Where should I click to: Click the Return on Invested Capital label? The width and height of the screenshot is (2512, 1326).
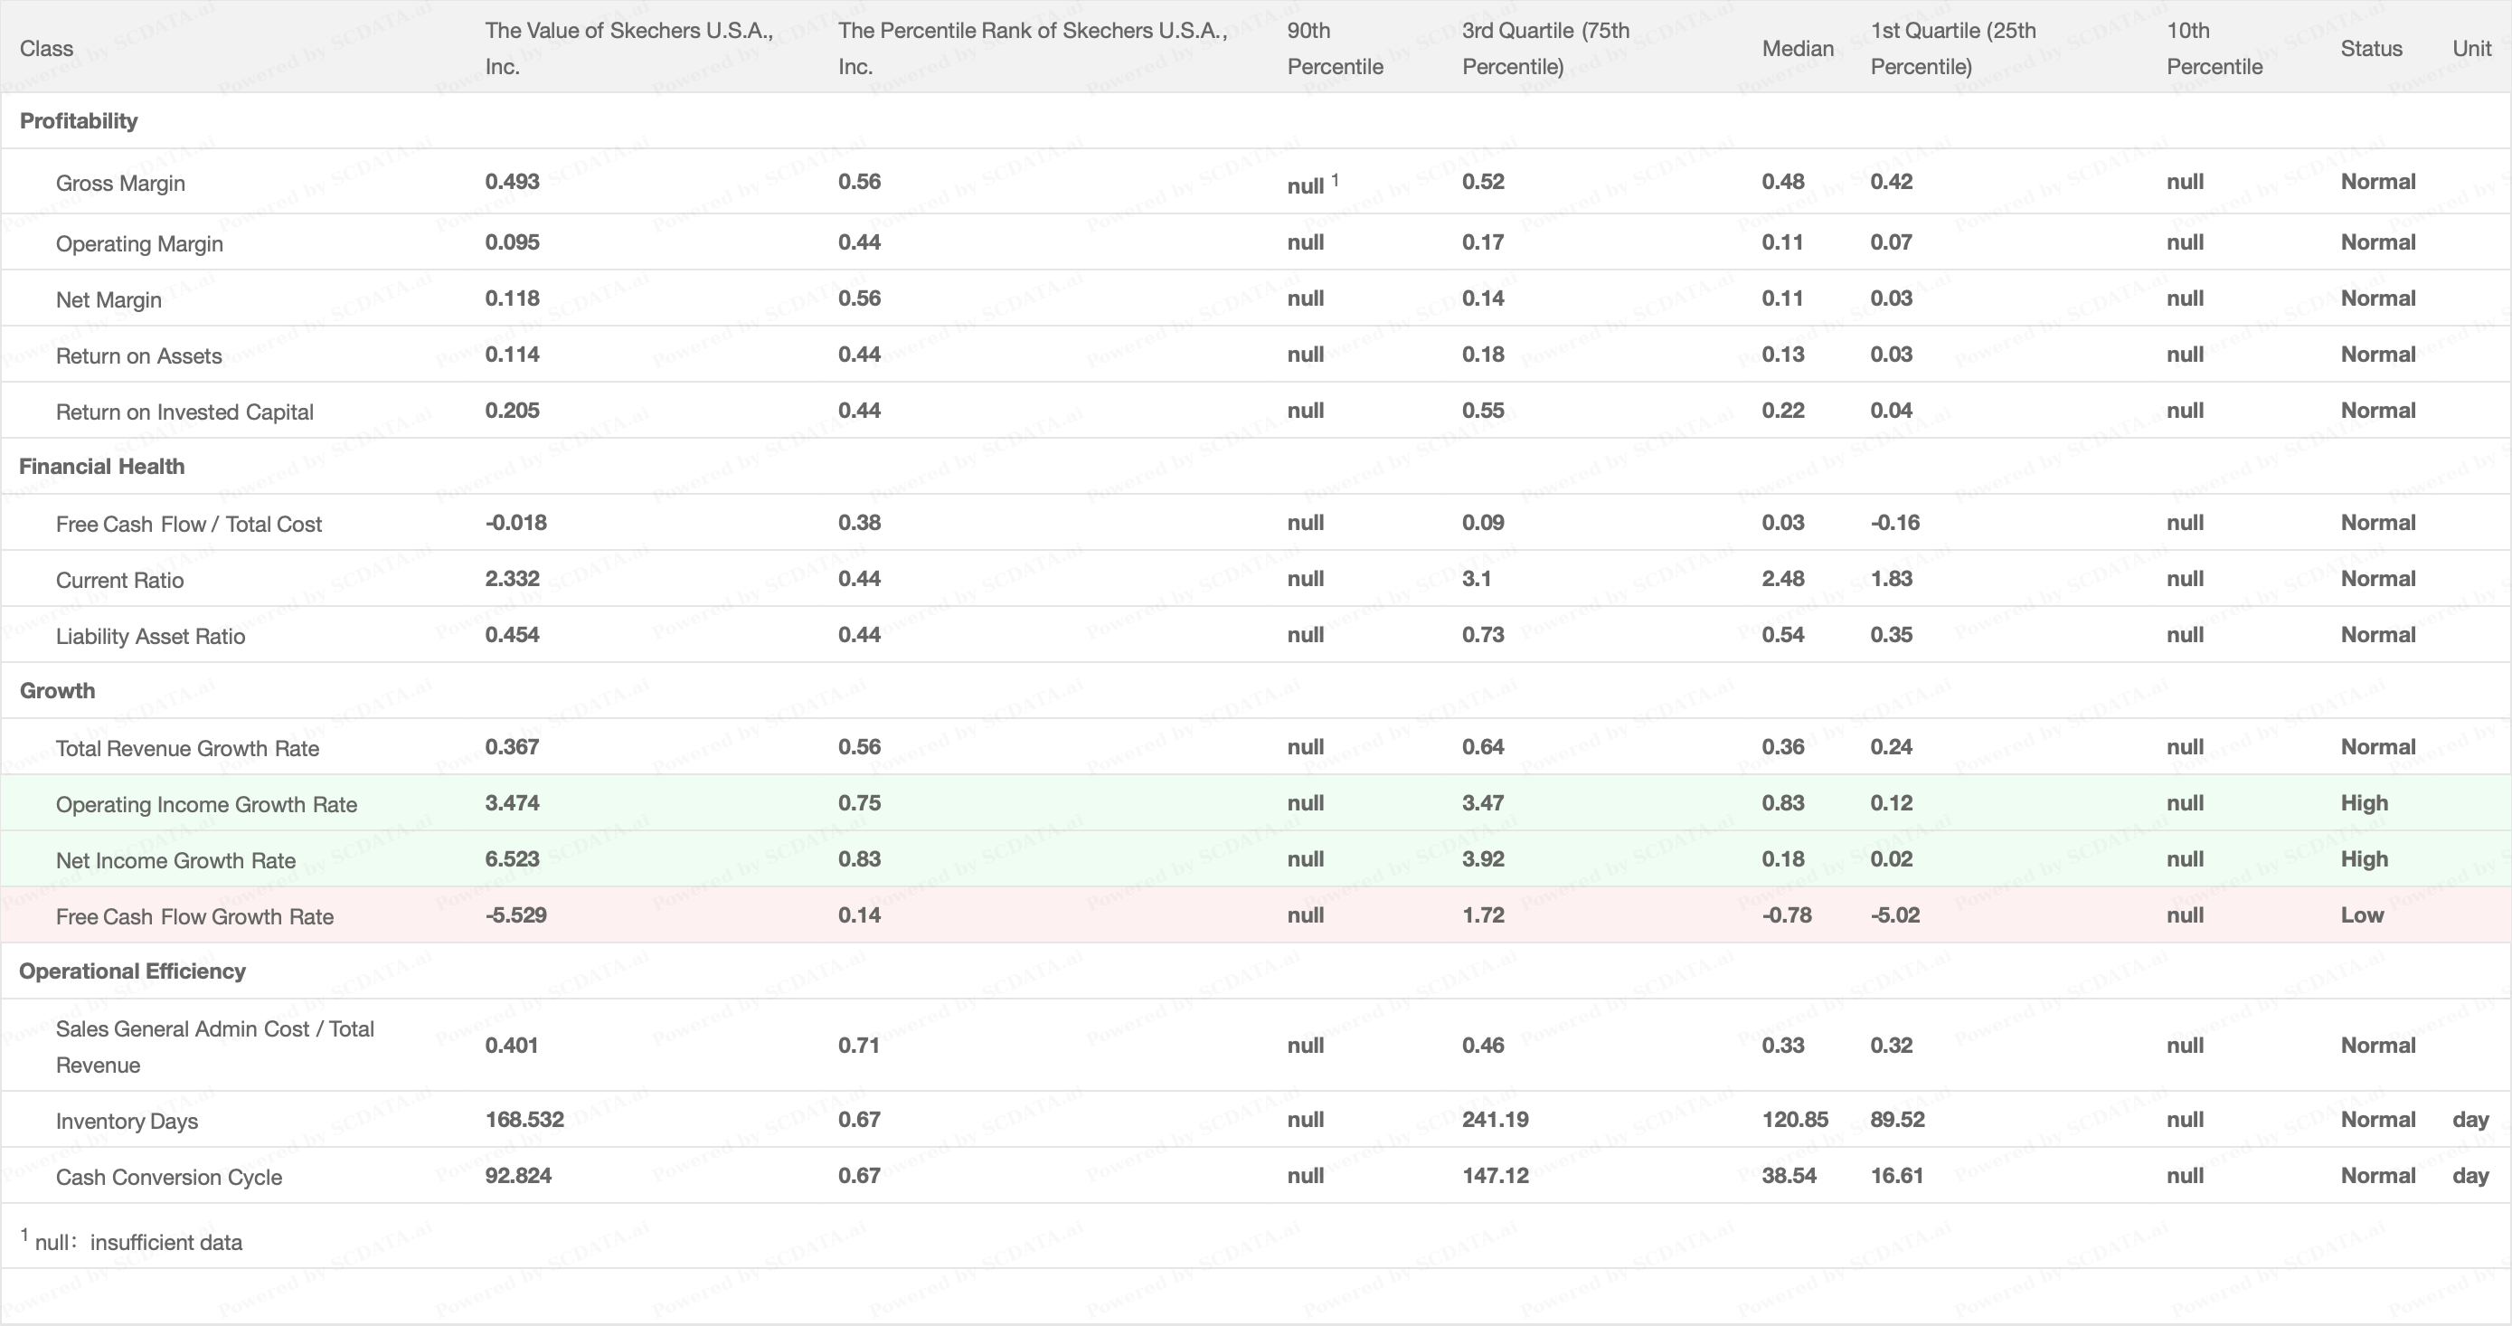[x=184, y=412]
